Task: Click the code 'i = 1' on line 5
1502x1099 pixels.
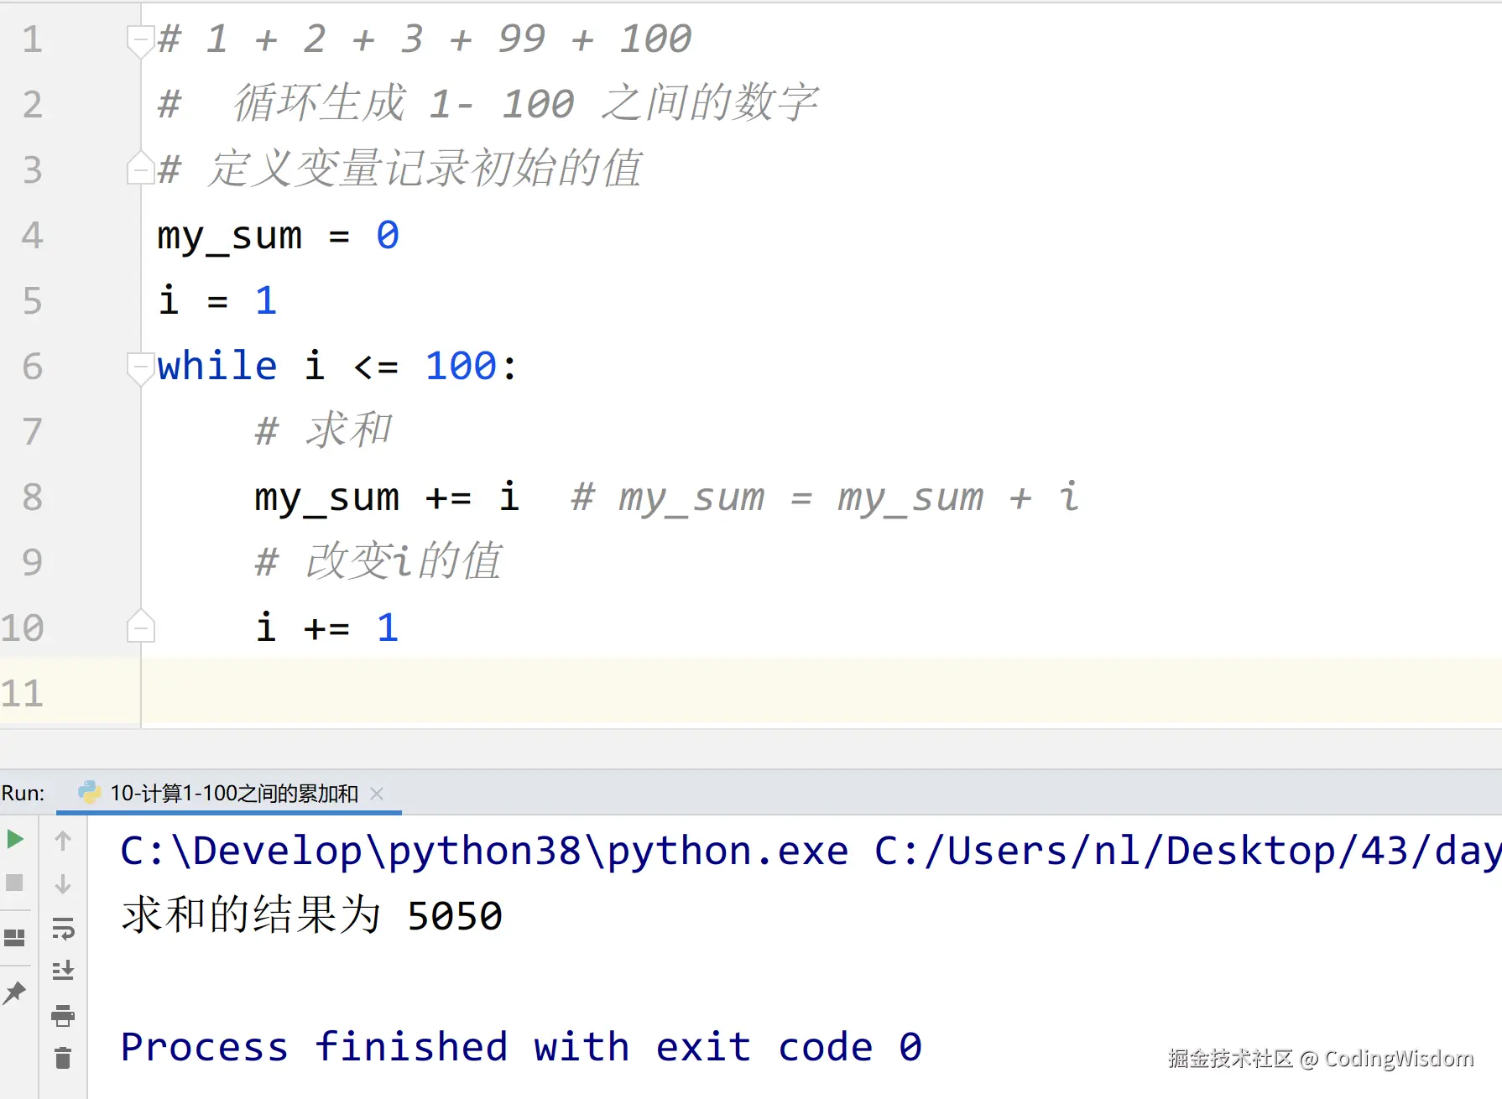Action: point(217,300)
